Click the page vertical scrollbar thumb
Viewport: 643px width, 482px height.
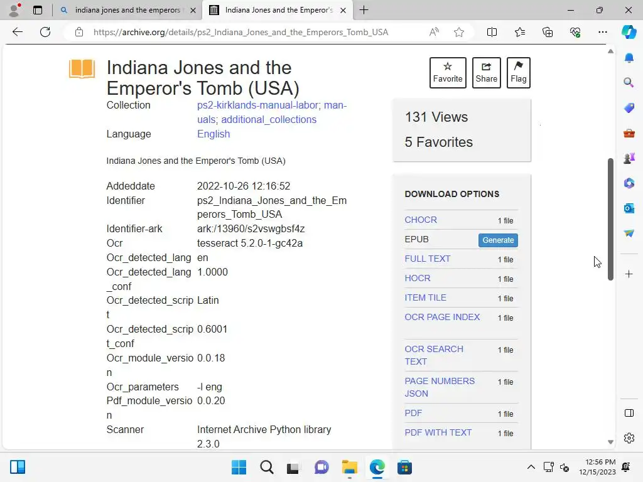coord(610,219)
